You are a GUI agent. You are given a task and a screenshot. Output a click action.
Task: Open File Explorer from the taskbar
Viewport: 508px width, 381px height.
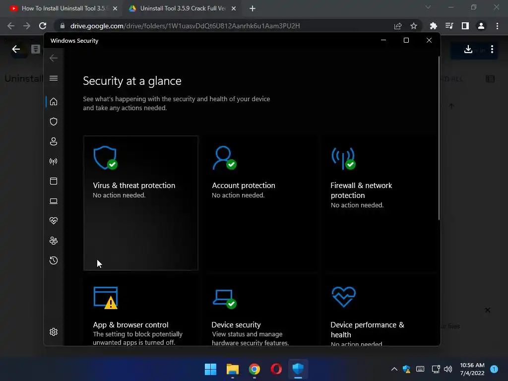pyautogui.click(x=232, y=369)
